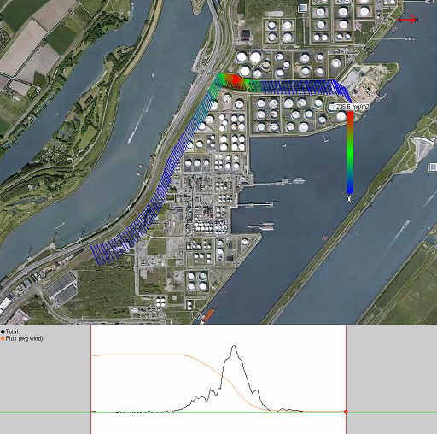Click the green middle of the color scale
The image size is (437, 434).
point(350,152)
